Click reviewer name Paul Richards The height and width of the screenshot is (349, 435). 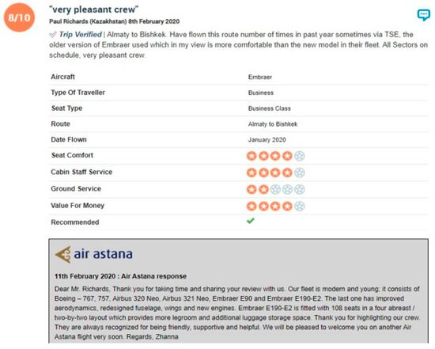(69, 21)
